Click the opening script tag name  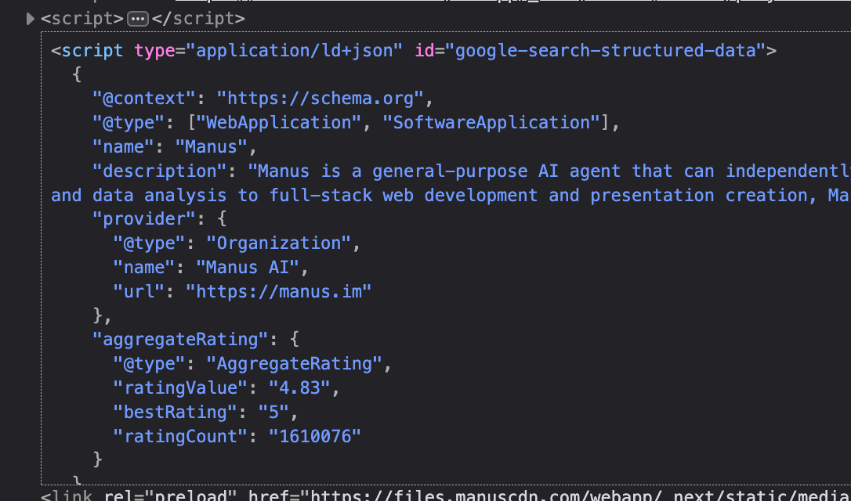(x=92, y=50)
